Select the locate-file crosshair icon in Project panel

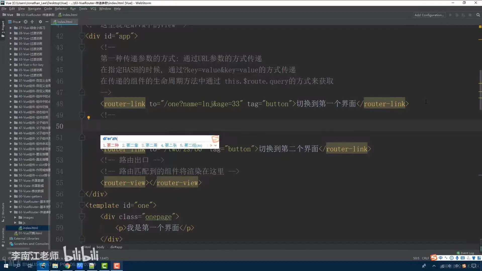(x=26, y=22)
